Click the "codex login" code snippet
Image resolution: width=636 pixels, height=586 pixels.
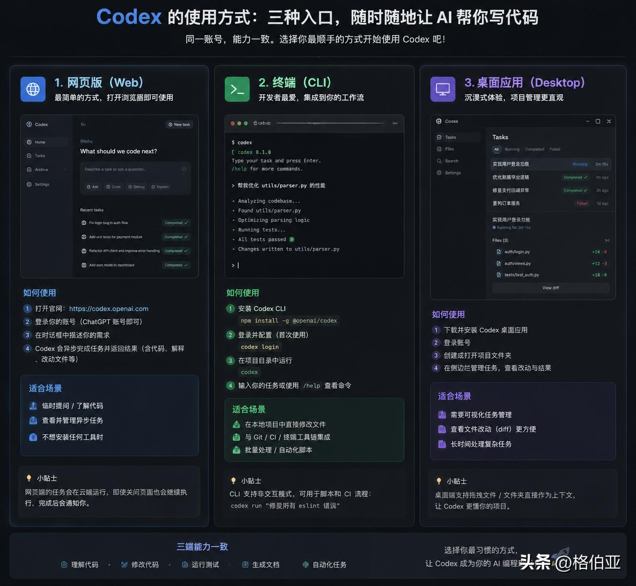click(x=260, y=347)
